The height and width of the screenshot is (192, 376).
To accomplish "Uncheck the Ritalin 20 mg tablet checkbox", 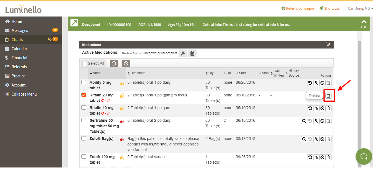I will (84, 95).
